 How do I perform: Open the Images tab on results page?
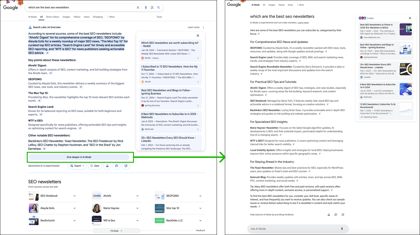coord(66,17)
